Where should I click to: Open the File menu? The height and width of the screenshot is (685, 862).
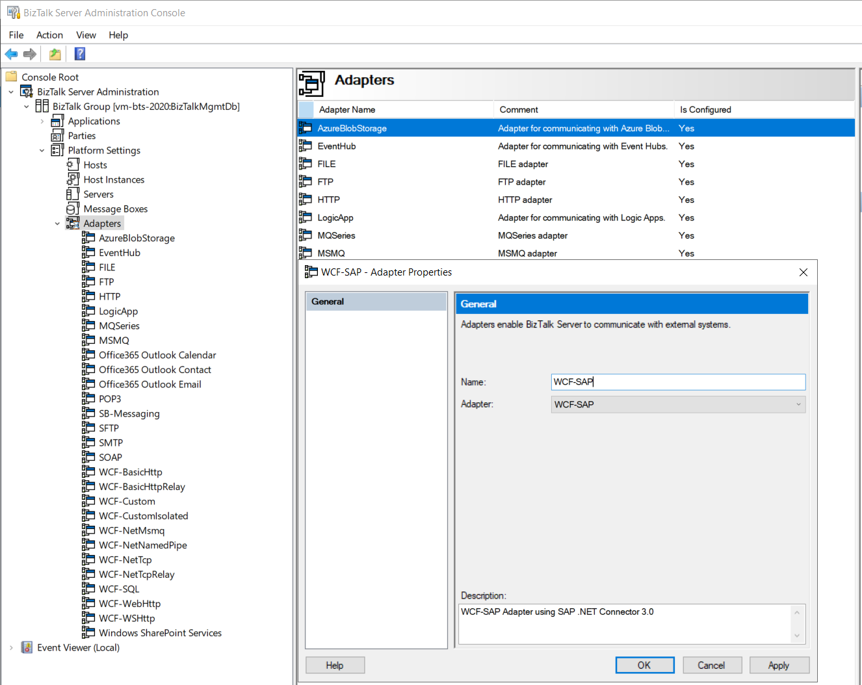click(16, 35)
